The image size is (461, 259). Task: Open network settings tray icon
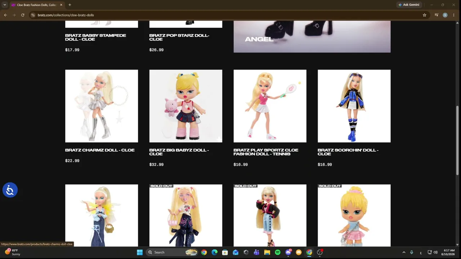coord(430,252)
